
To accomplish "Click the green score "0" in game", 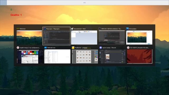I will [x=11, y=10].
